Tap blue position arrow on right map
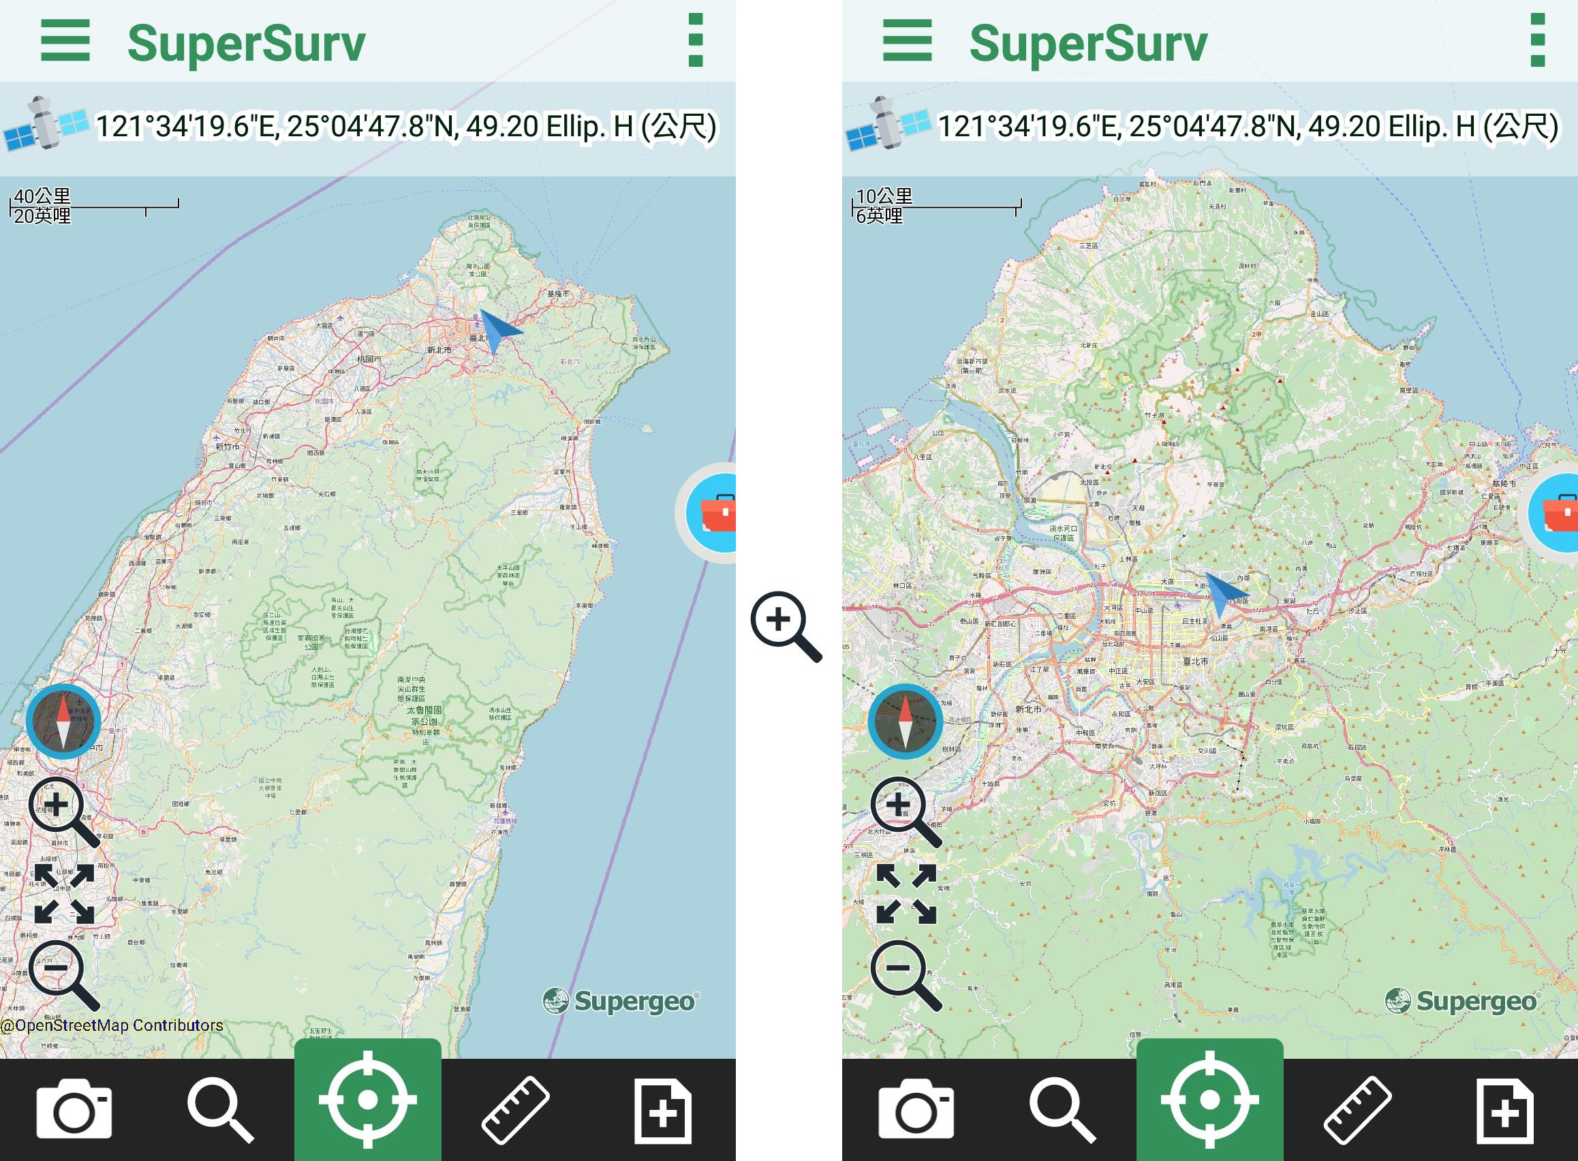The width and height of the screenshot is (1578, 1161). coord(1226,595)
